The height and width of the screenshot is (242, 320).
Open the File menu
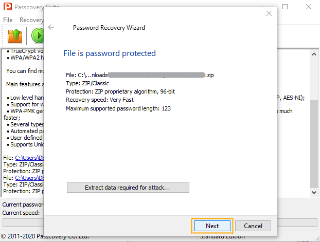tap(8, 20)
